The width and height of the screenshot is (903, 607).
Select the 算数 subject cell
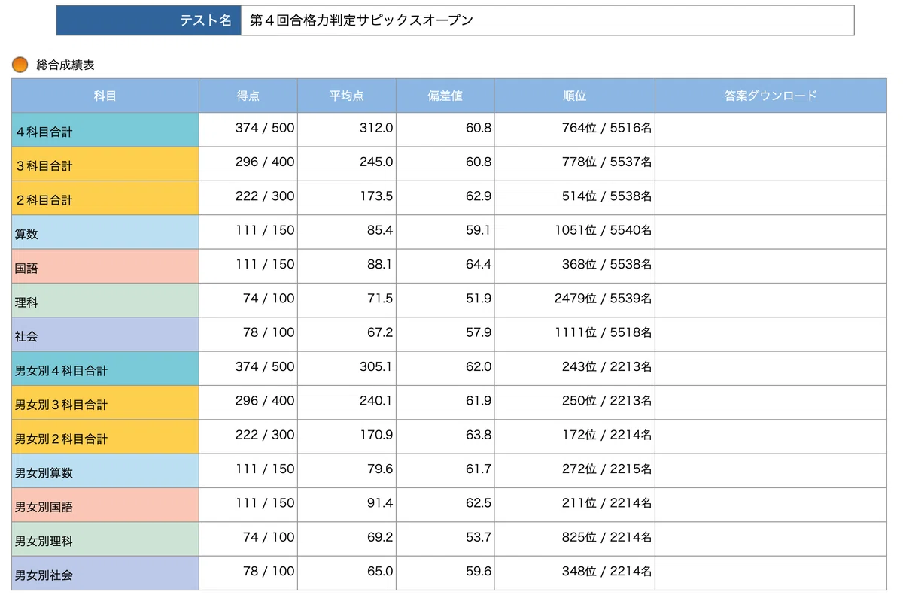(x=105, y=232)
